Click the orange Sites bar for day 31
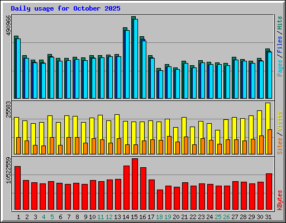 [270, 142]
